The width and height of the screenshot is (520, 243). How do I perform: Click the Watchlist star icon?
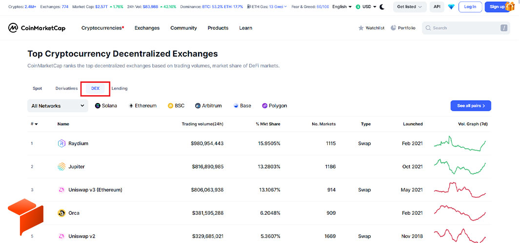point(361,28)
